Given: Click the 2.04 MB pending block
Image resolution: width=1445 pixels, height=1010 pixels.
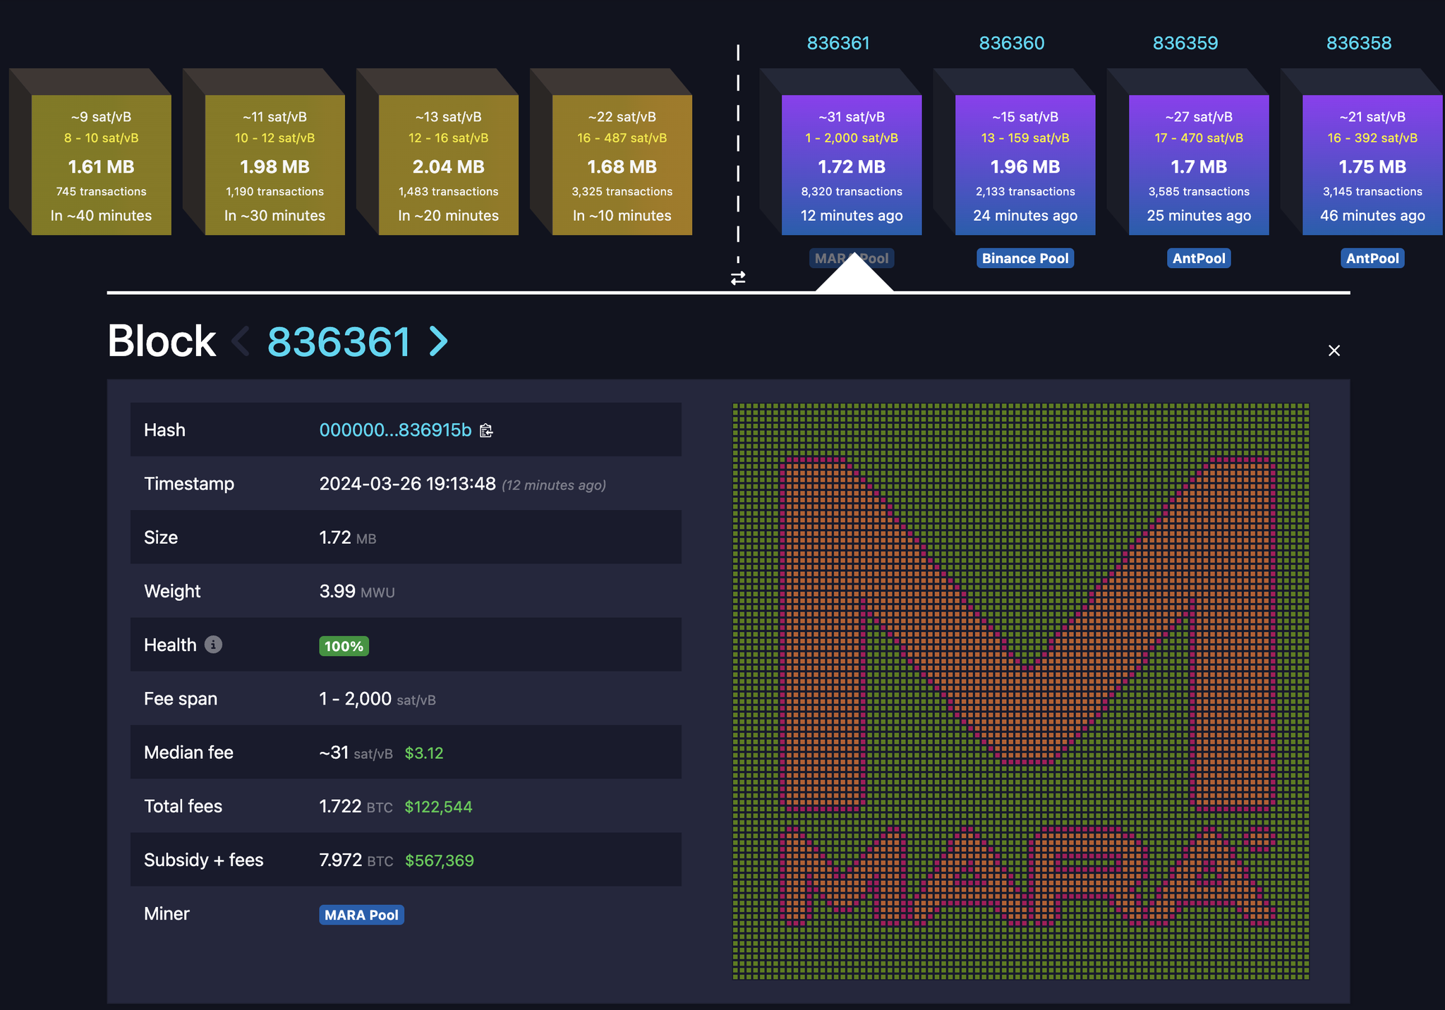Looking at the screenshot, I should coord(448,165).
